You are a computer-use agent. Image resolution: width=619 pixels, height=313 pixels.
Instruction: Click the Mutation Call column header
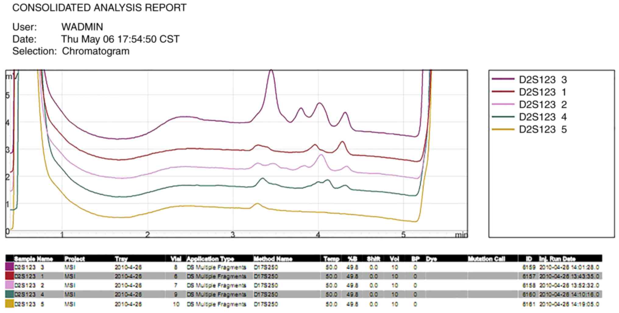[486, 259]
